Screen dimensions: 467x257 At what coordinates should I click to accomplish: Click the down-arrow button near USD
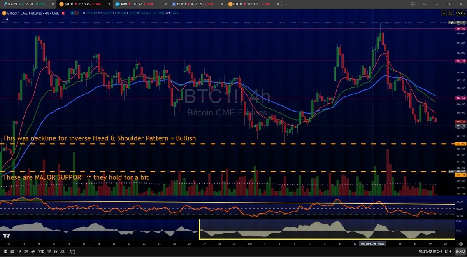point(444,13)
